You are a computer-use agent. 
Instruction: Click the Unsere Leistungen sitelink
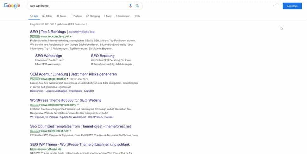[x=56, y=91]
